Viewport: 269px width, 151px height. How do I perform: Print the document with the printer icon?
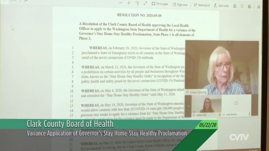[x=235, y=6]
